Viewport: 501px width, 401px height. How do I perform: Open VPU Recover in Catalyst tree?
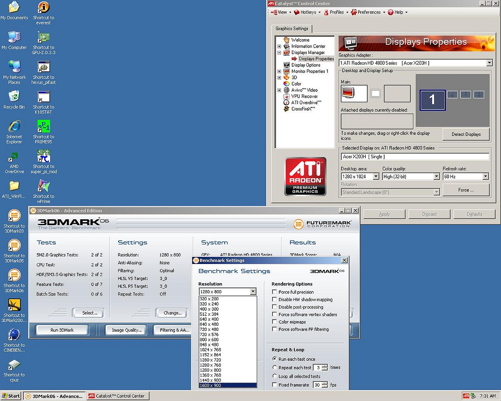pos(304,96)
